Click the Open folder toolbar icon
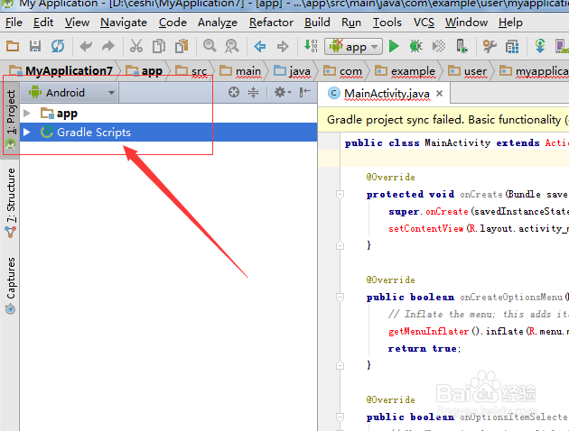The height and width of the screenshot is (431, 569). (x=13, y=46)
